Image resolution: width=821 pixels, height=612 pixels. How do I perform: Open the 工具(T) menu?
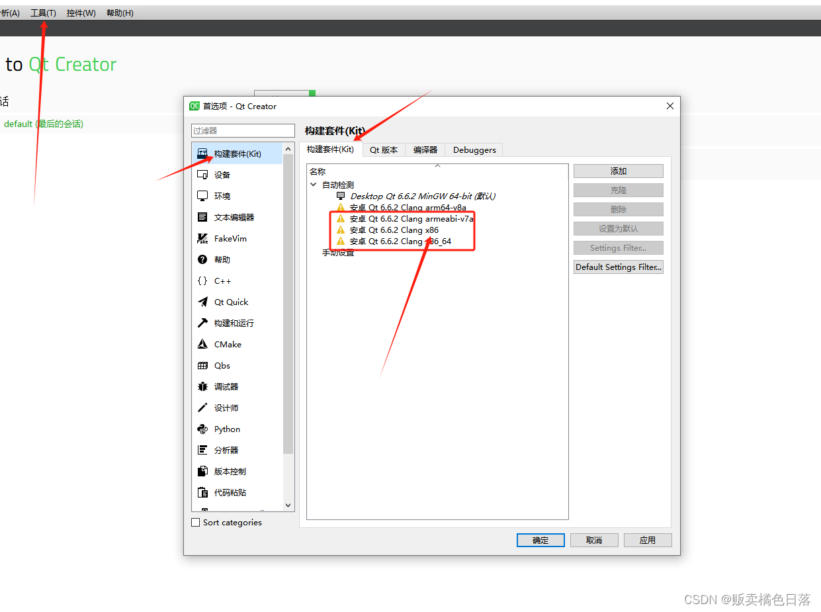(x=42, y=12)
